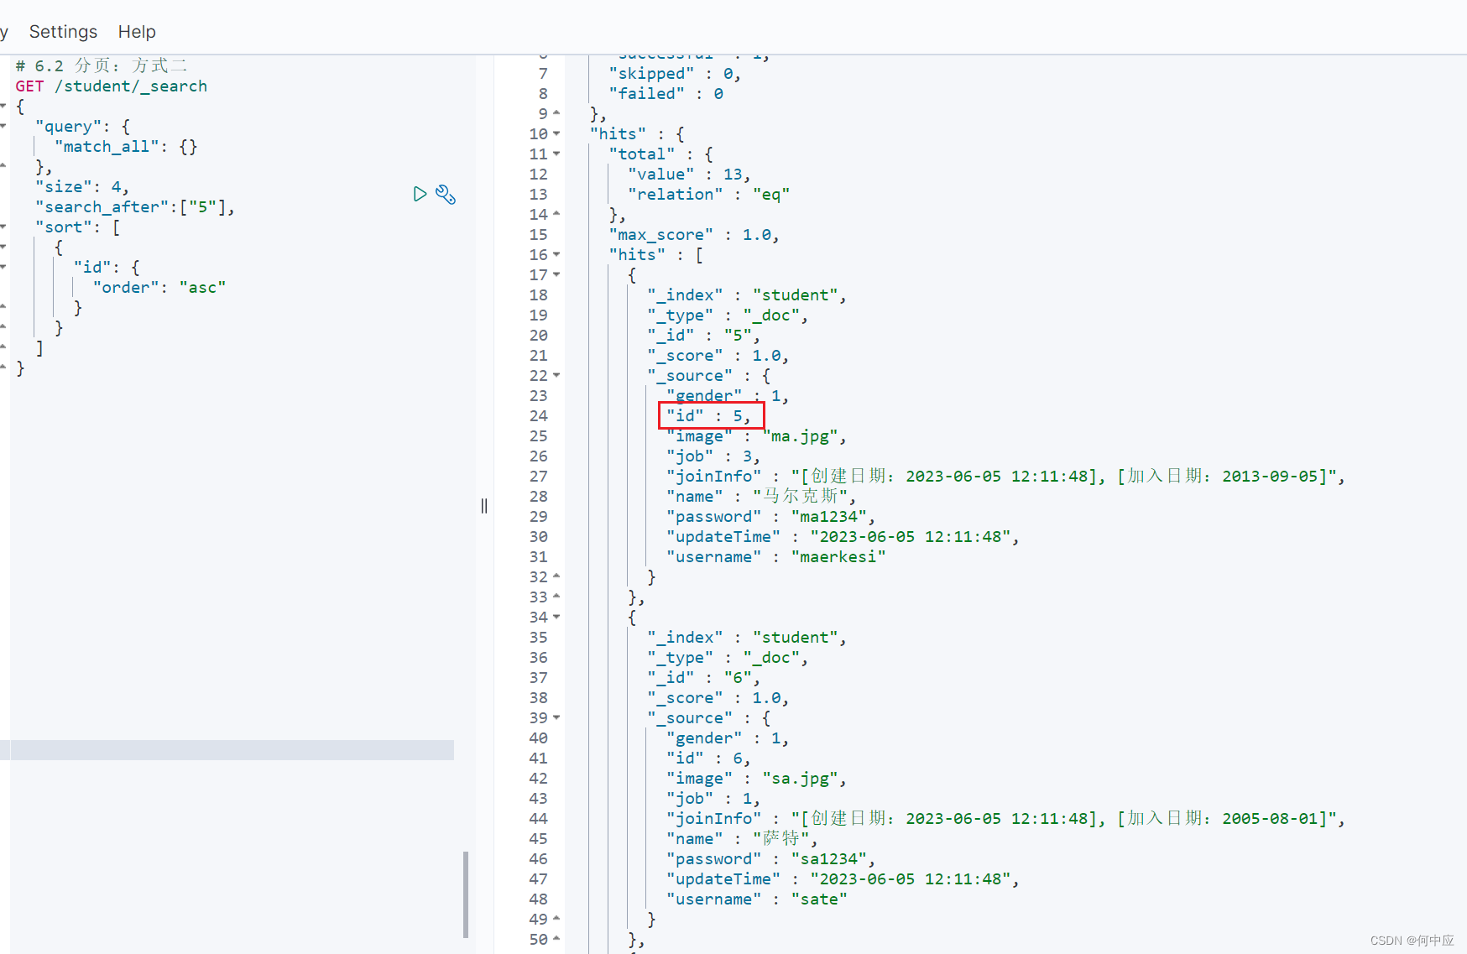Click line number 24 in the gutter

(x=539, y=416)
